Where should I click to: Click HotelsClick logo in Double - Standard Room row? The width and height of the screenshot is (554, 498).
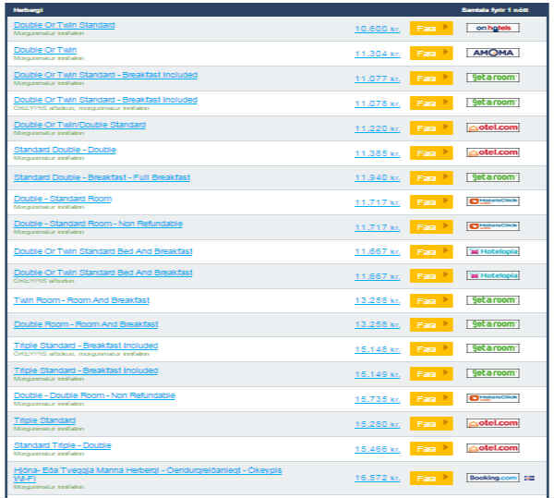pos(493,201)
